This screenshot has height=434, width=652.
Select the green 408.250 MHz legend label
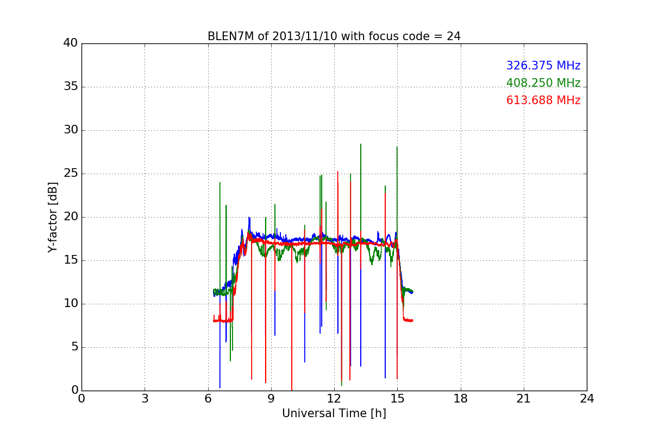[543, 83]
